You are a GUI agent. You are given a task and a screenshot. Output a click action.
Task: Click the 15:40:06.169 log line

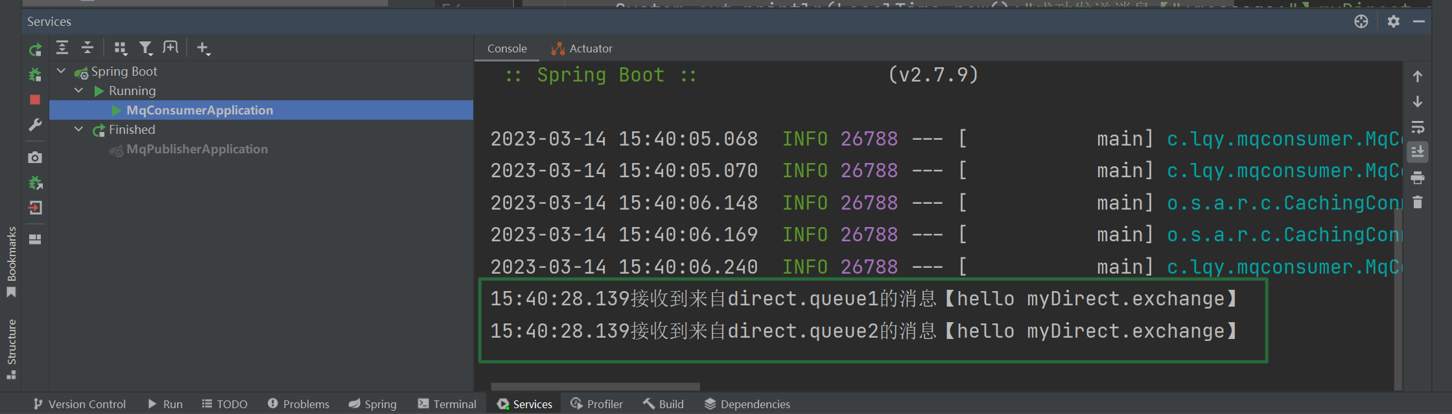[946, 234]
